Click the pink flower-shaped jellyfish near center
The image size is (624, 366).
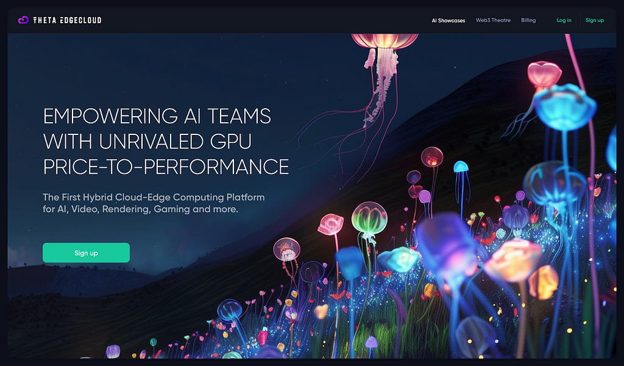pyautogui.click(x=330, y=224)
